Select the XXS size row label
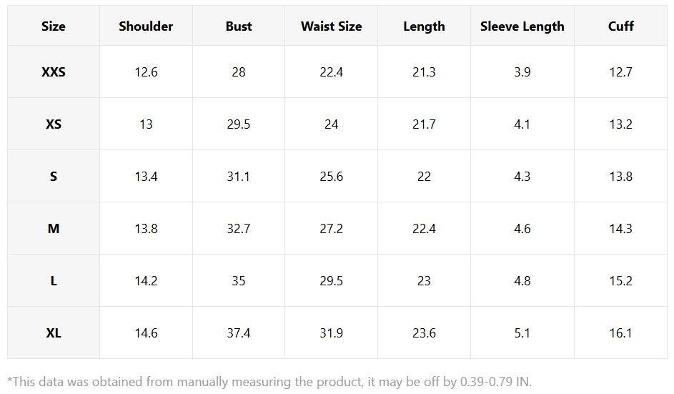The width and height of the screenshot is (674, 394). coord(53,72)
